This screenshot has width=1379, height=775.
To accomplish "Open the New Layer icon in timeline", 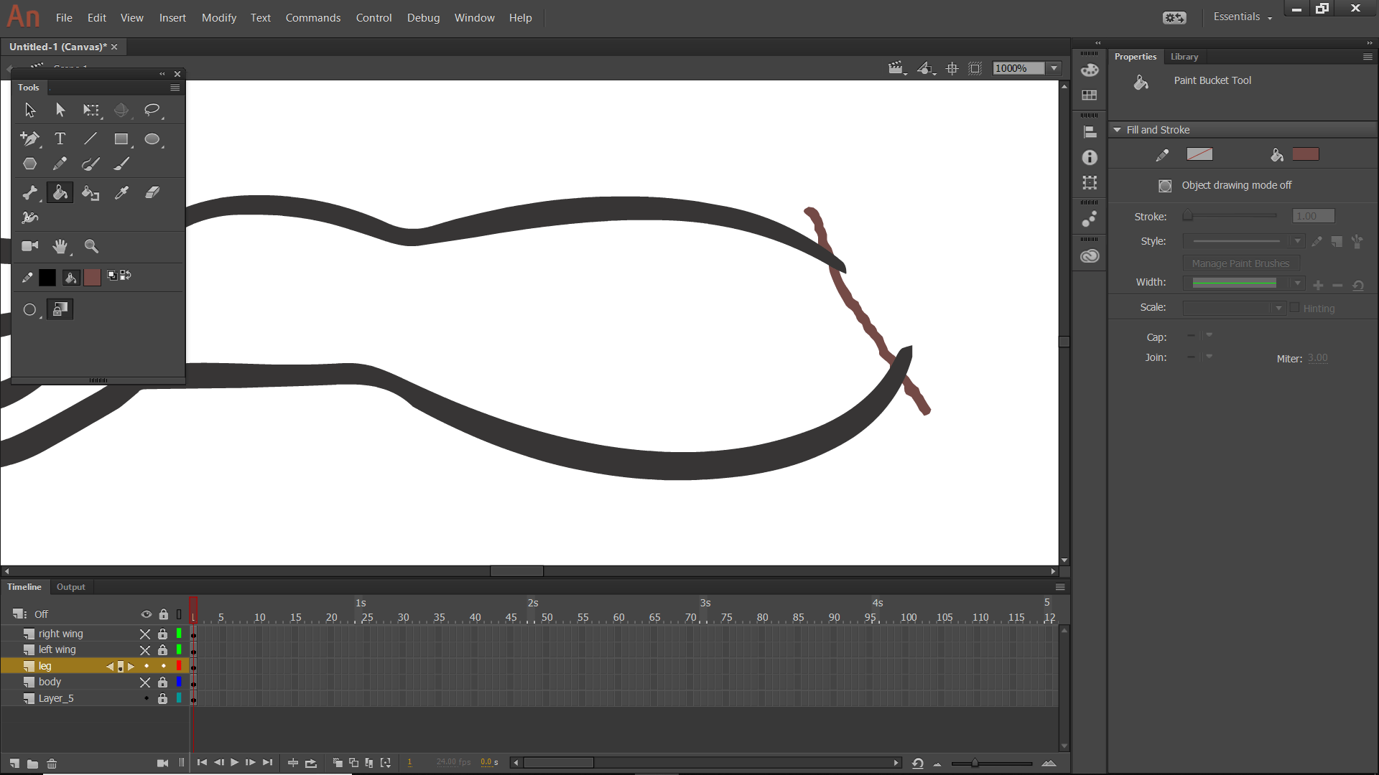I will point(16,763).
